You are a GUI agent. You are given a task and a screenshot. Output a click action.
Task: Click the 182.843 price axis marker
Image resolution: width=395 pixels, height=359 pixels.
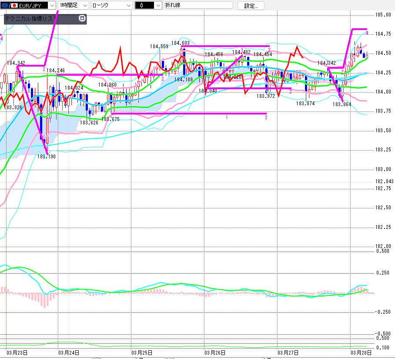(x=384, y=181)
